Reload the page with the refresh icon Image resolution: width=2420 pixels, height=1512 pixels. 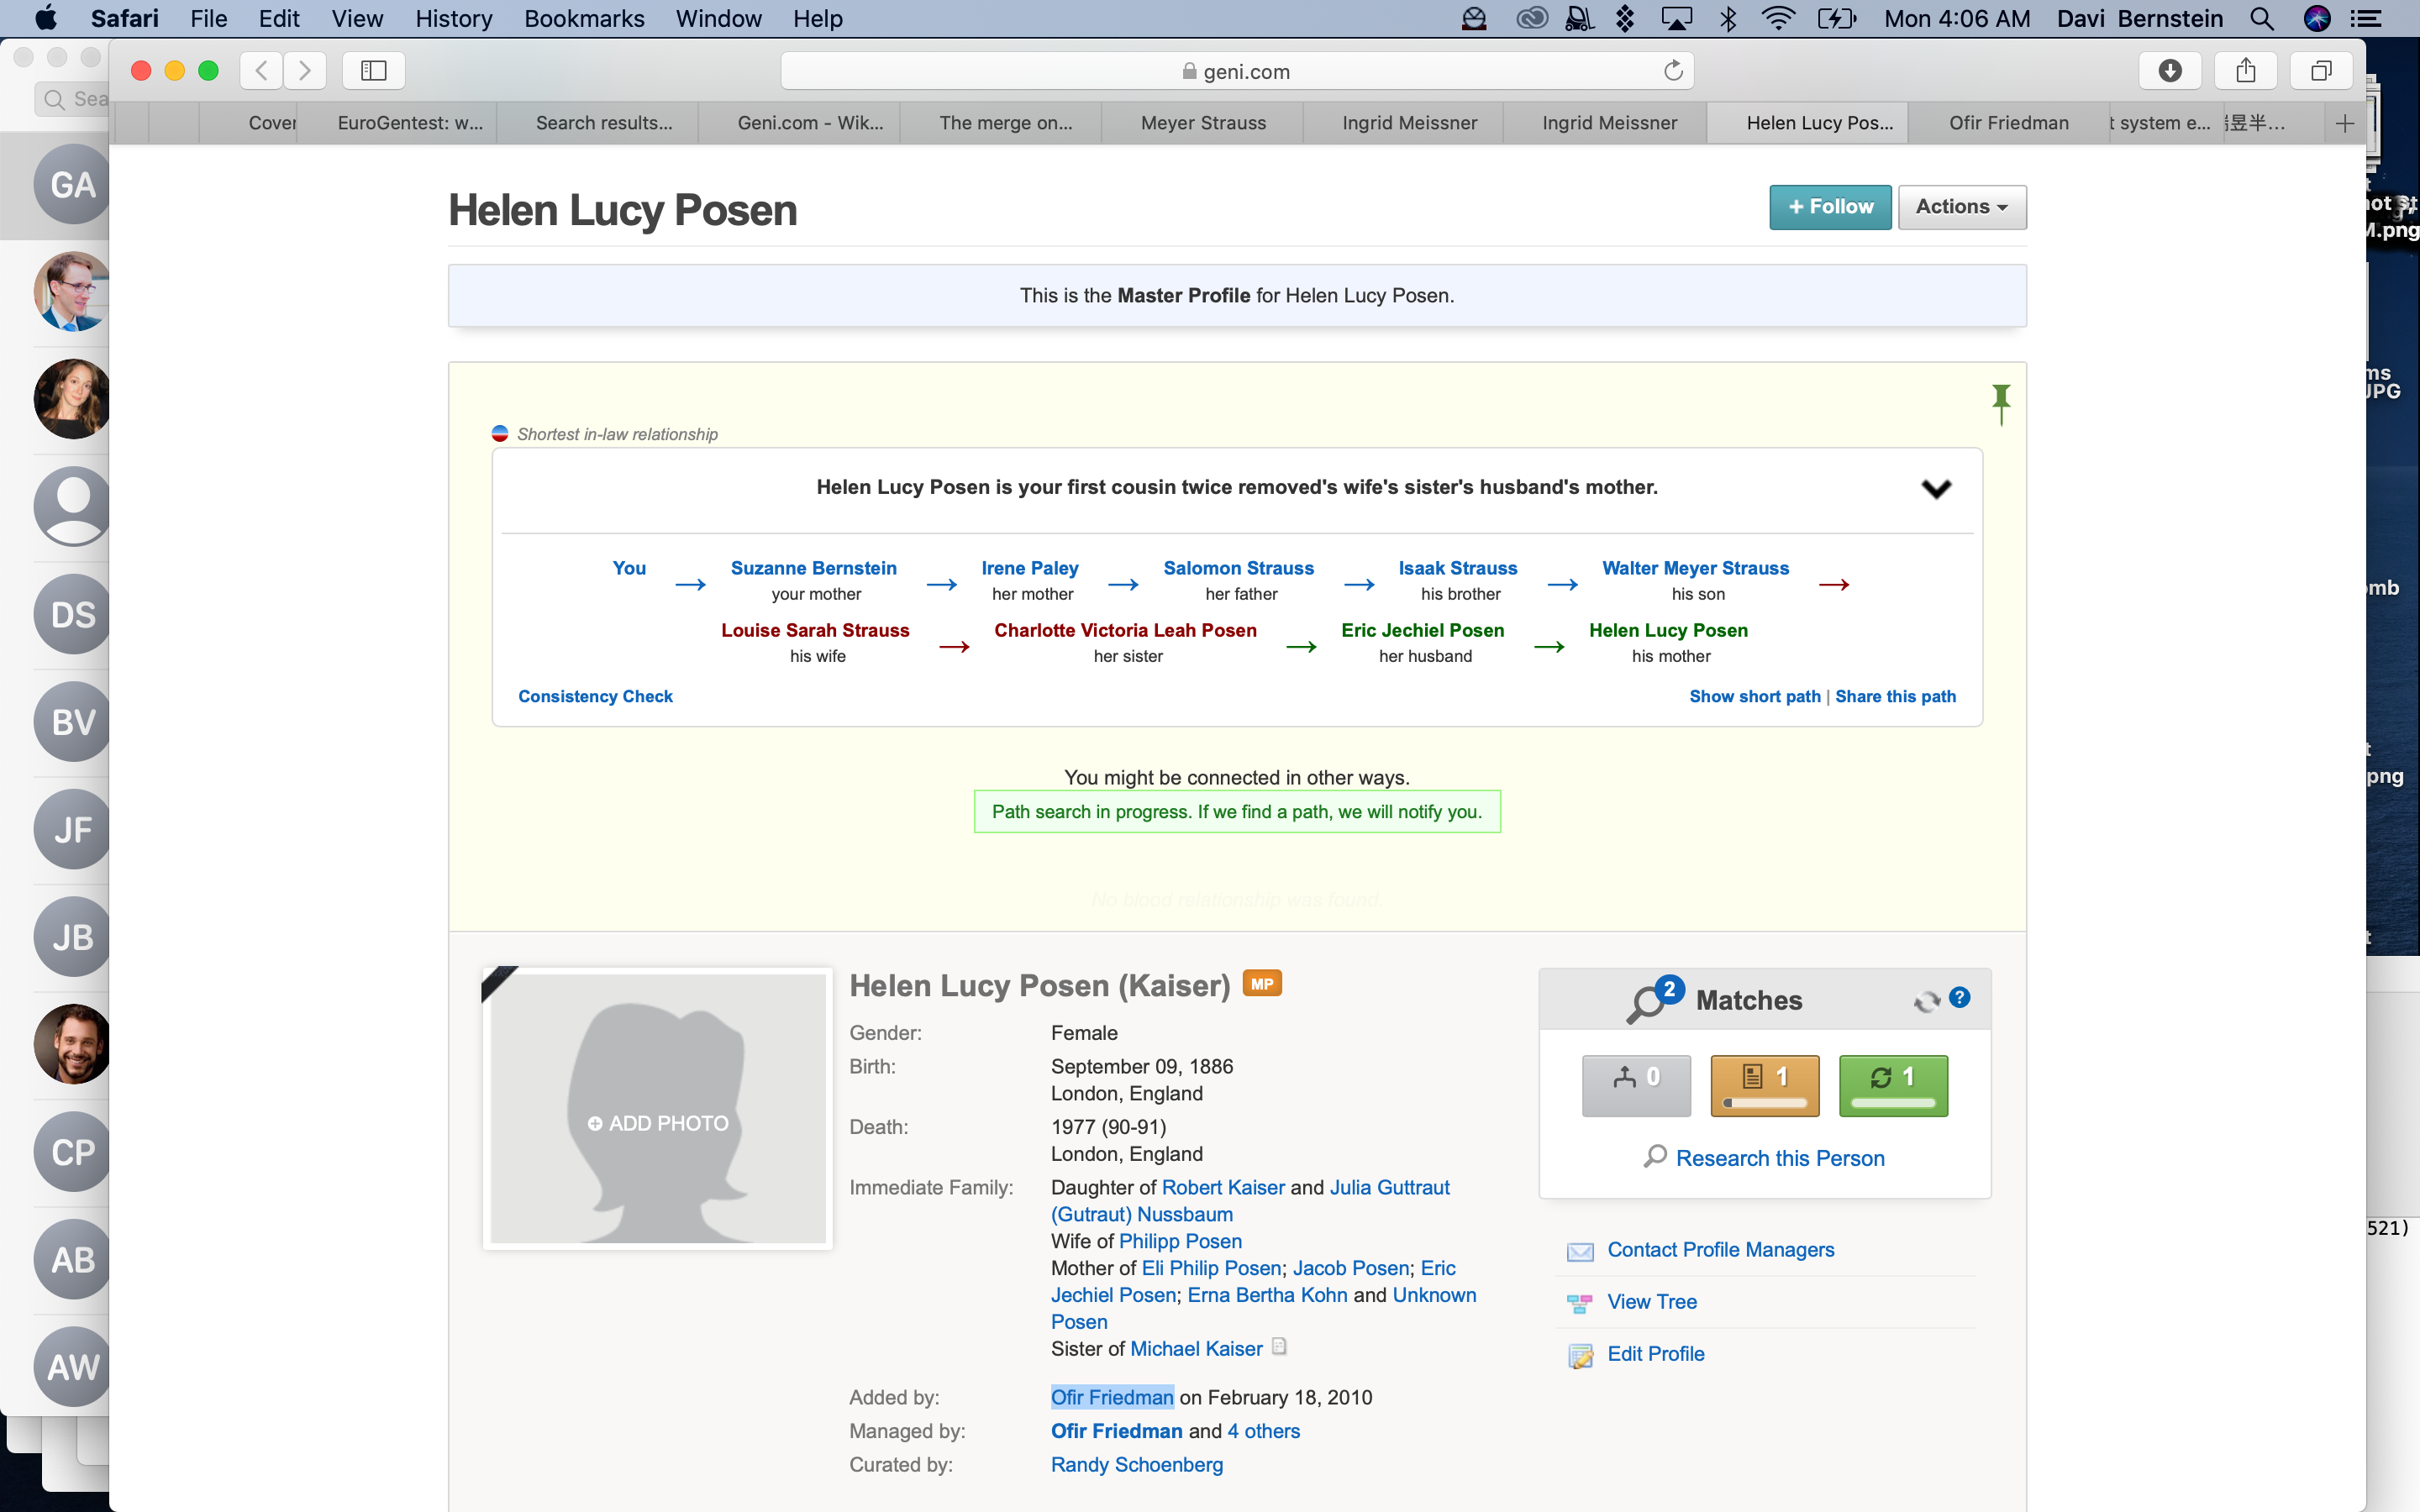[x=1672, y=71]
